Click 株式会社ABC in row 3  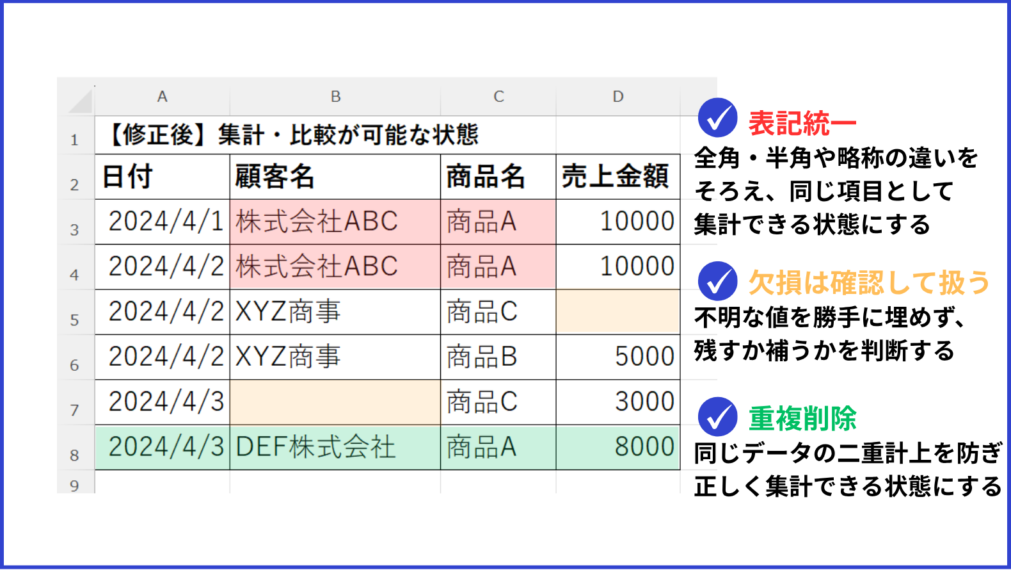[335, 222]
